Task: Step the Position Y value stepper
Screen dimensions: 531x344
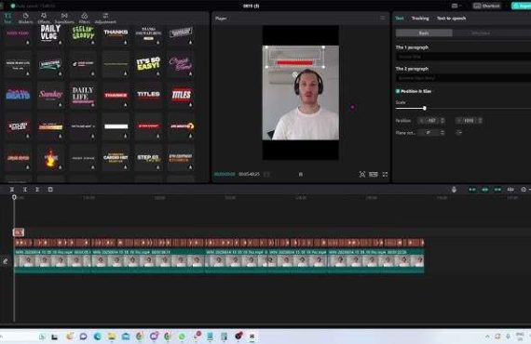Action: pos(480,121)
